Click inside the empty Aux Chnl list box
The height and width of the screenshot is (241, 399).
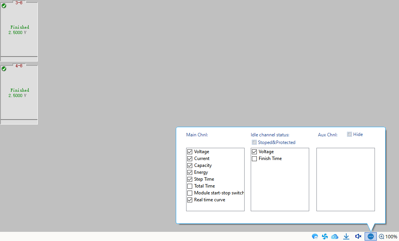345,179
